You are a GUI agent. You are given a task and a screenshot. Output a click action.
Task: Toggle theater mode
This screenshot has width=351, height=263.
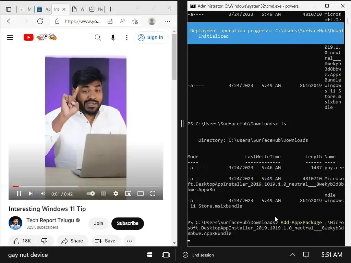140,194
